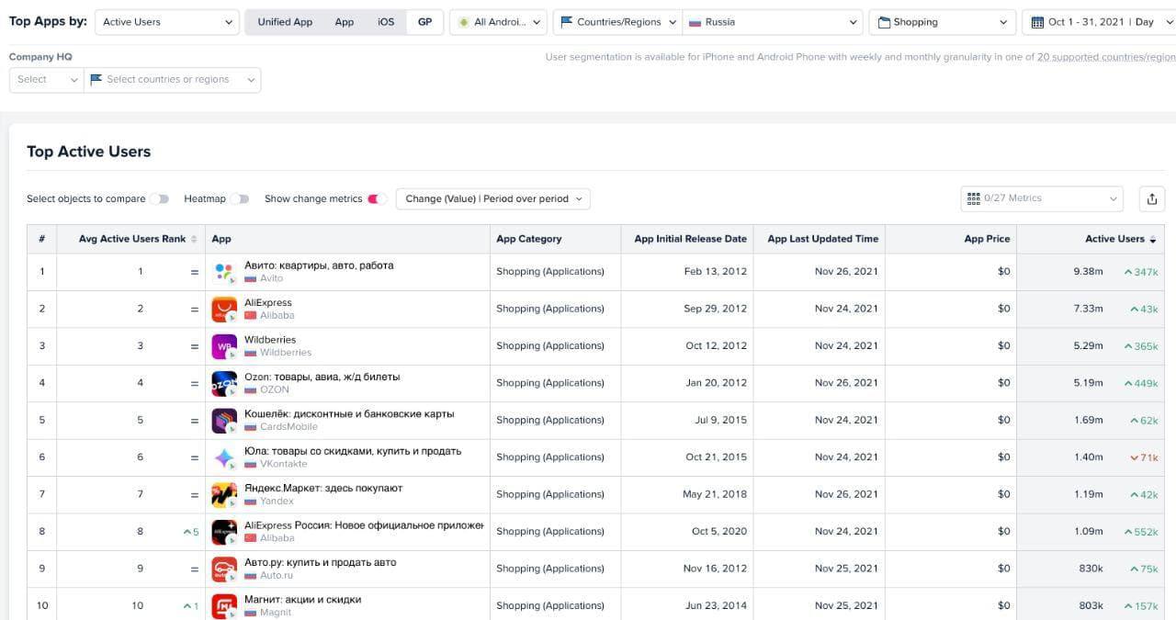1176x620 pixels.
Task: Open Select countries or regions dropdown
Action: pyautogui.click(x=173, y=80)
